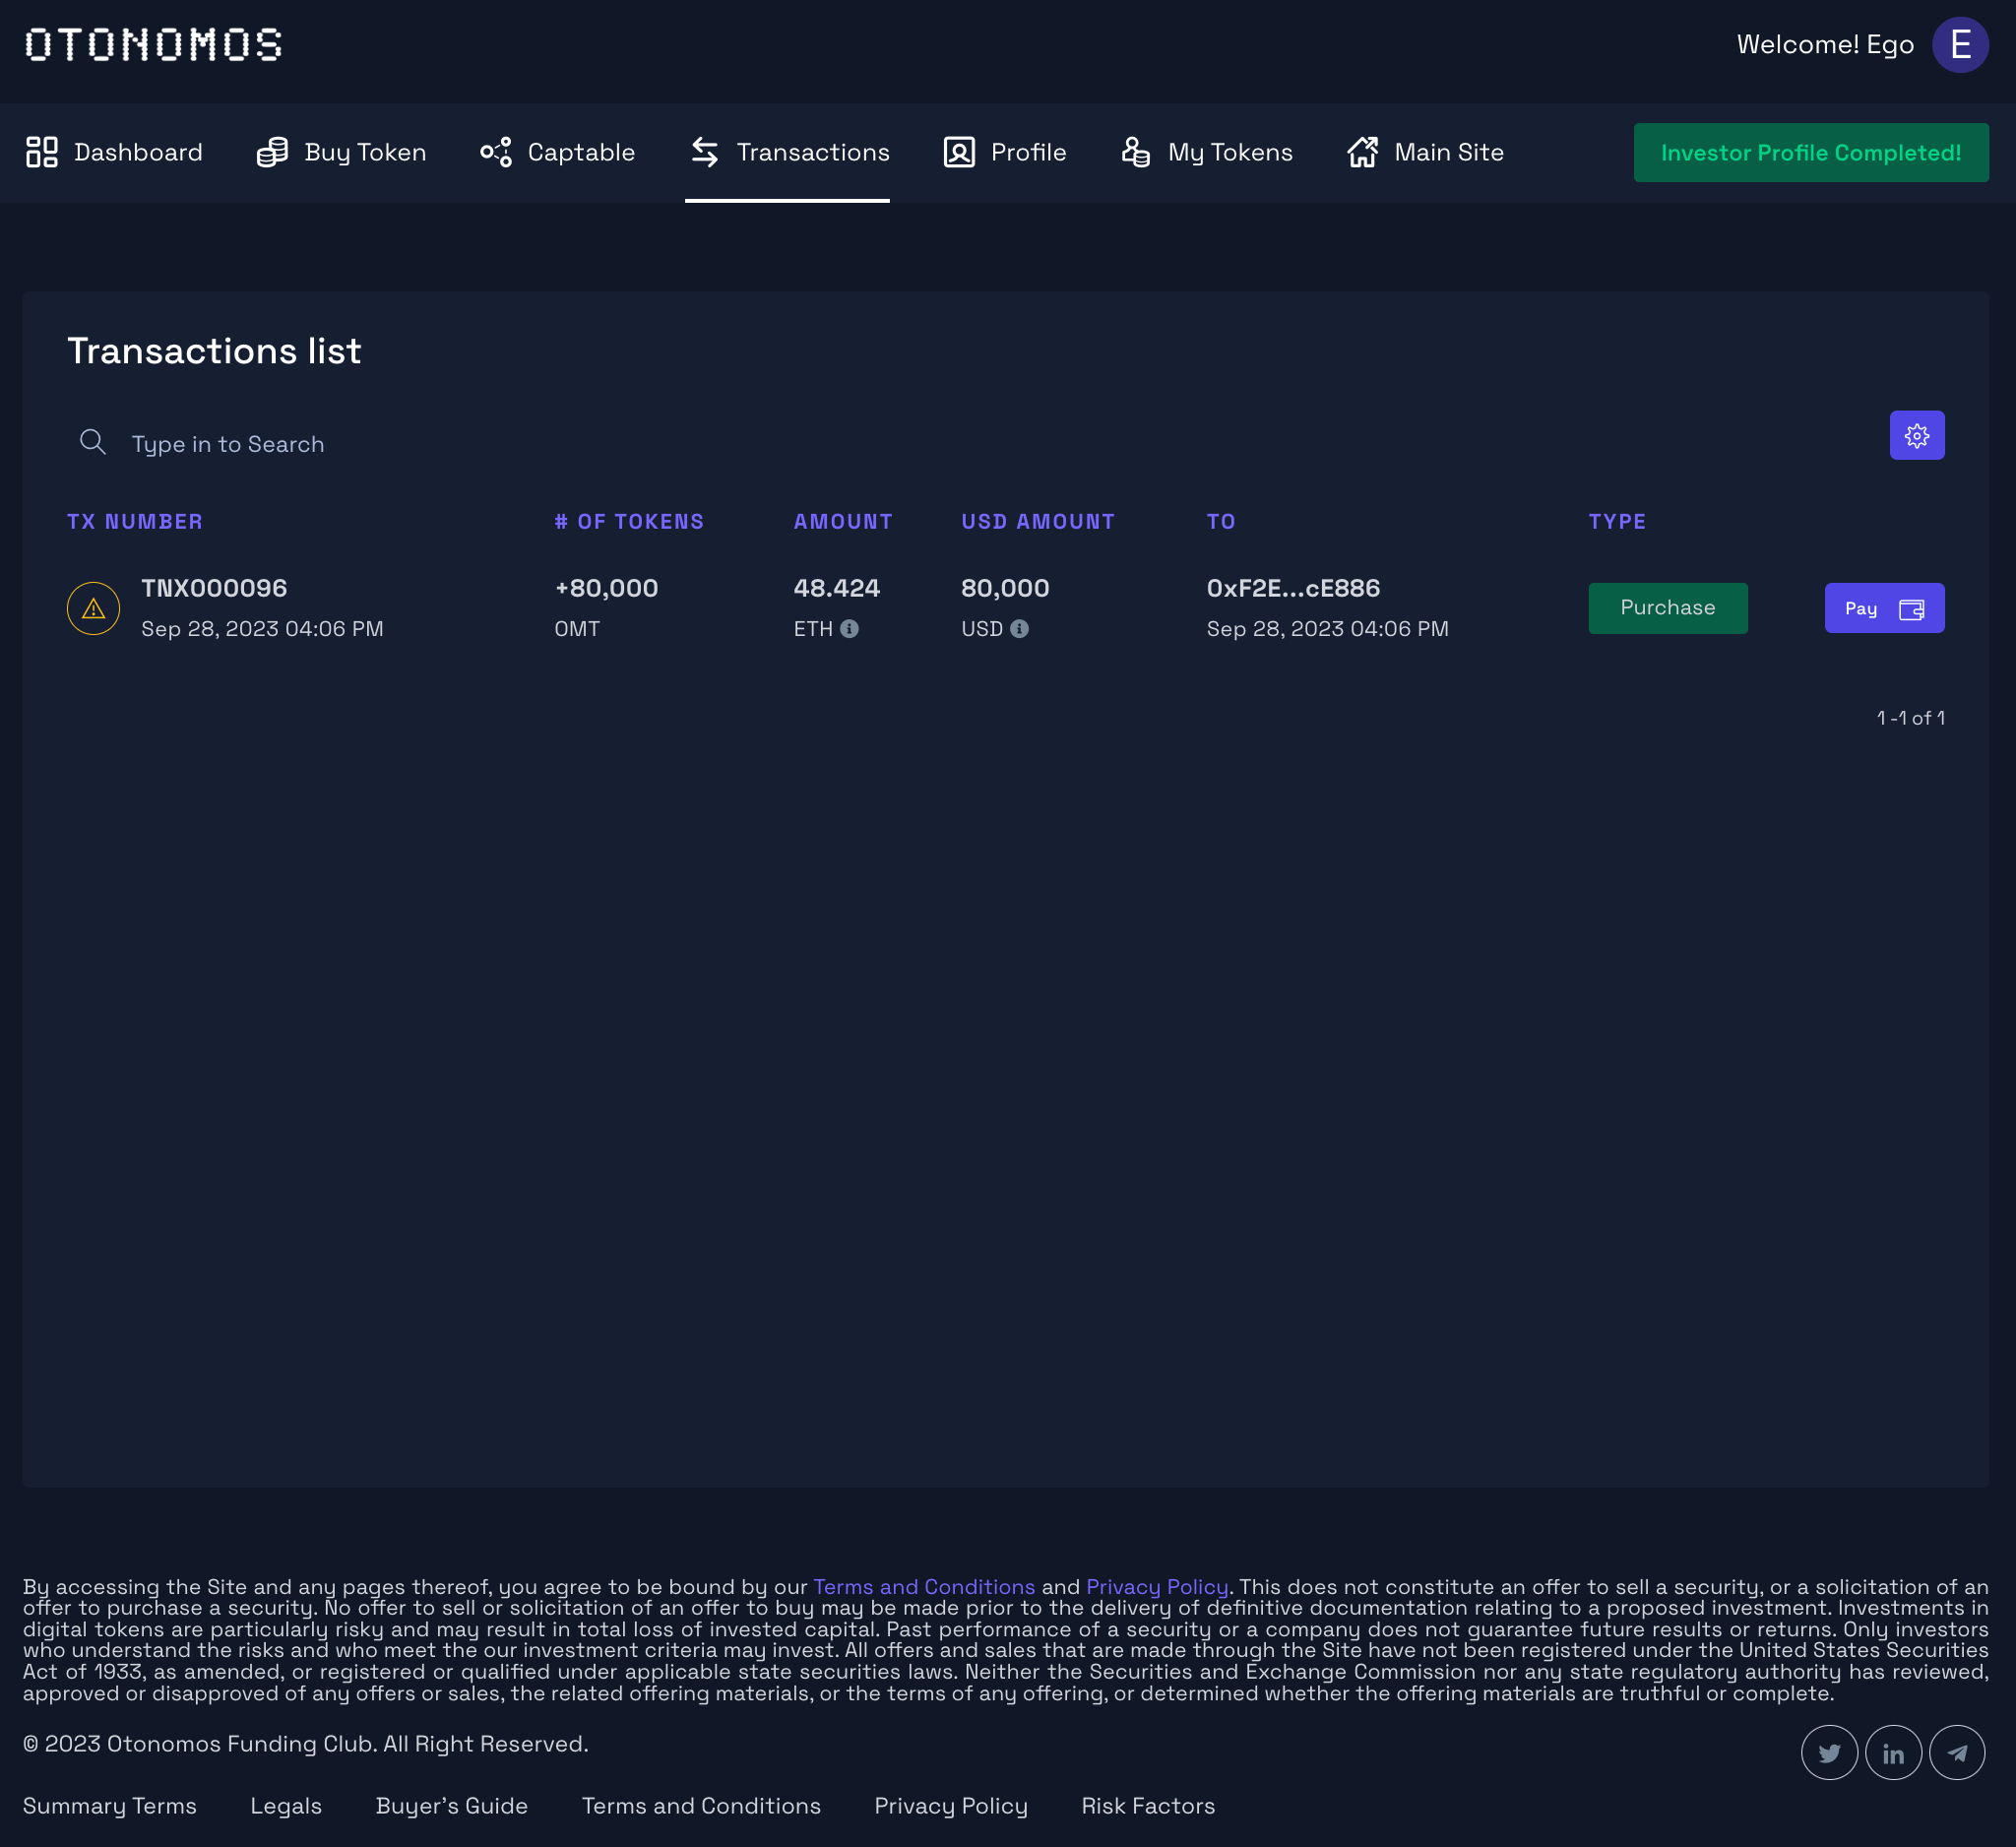Click the 48.424 amount value
The image size is (2016, 1847).
tap(836, 588)
